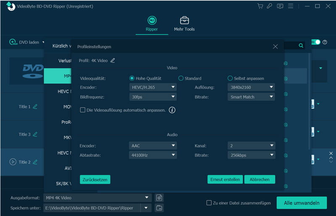
Task: Open Speichern unter path dropdown arrow
Action: pos(146,208)
